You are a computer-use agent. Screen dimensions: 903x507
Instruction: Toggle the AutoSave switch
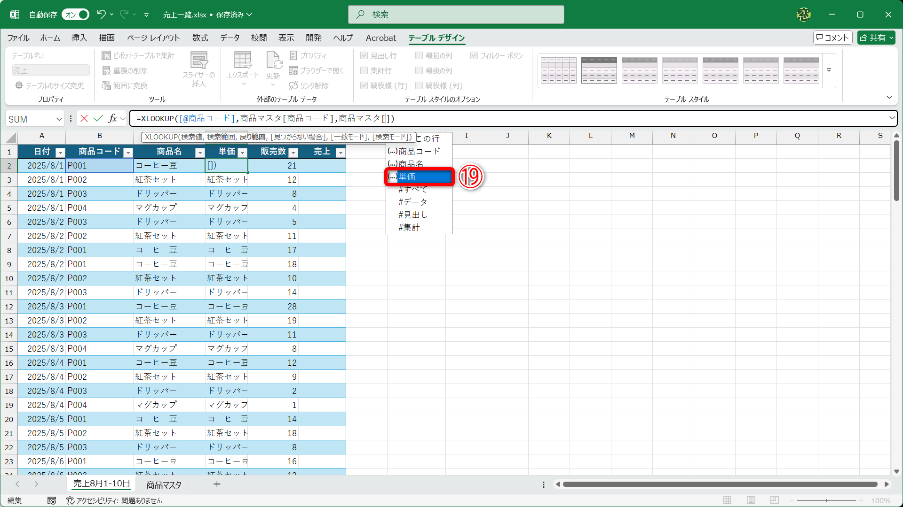tap(76, 15)
